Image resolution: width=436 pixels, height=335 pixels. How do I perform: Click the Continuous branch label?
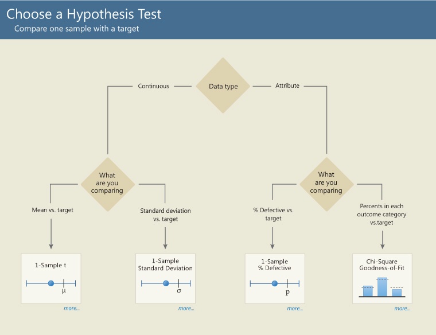(153, 86)
